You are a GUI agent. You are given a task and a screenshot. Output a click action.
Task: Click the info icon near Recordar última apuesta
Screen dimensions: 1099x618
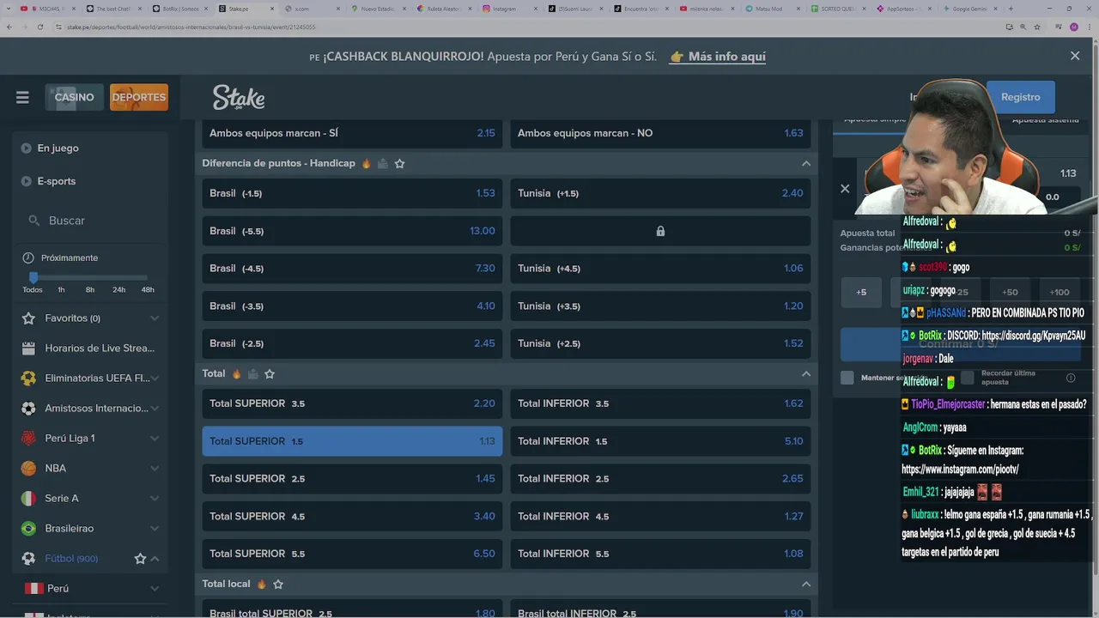click(1071, 378)
